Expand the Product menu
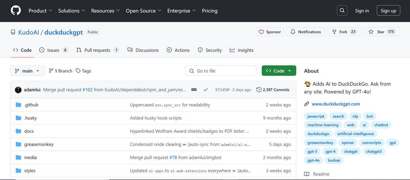Viewport: 410px width, 180px height. (x=40, y=11)
